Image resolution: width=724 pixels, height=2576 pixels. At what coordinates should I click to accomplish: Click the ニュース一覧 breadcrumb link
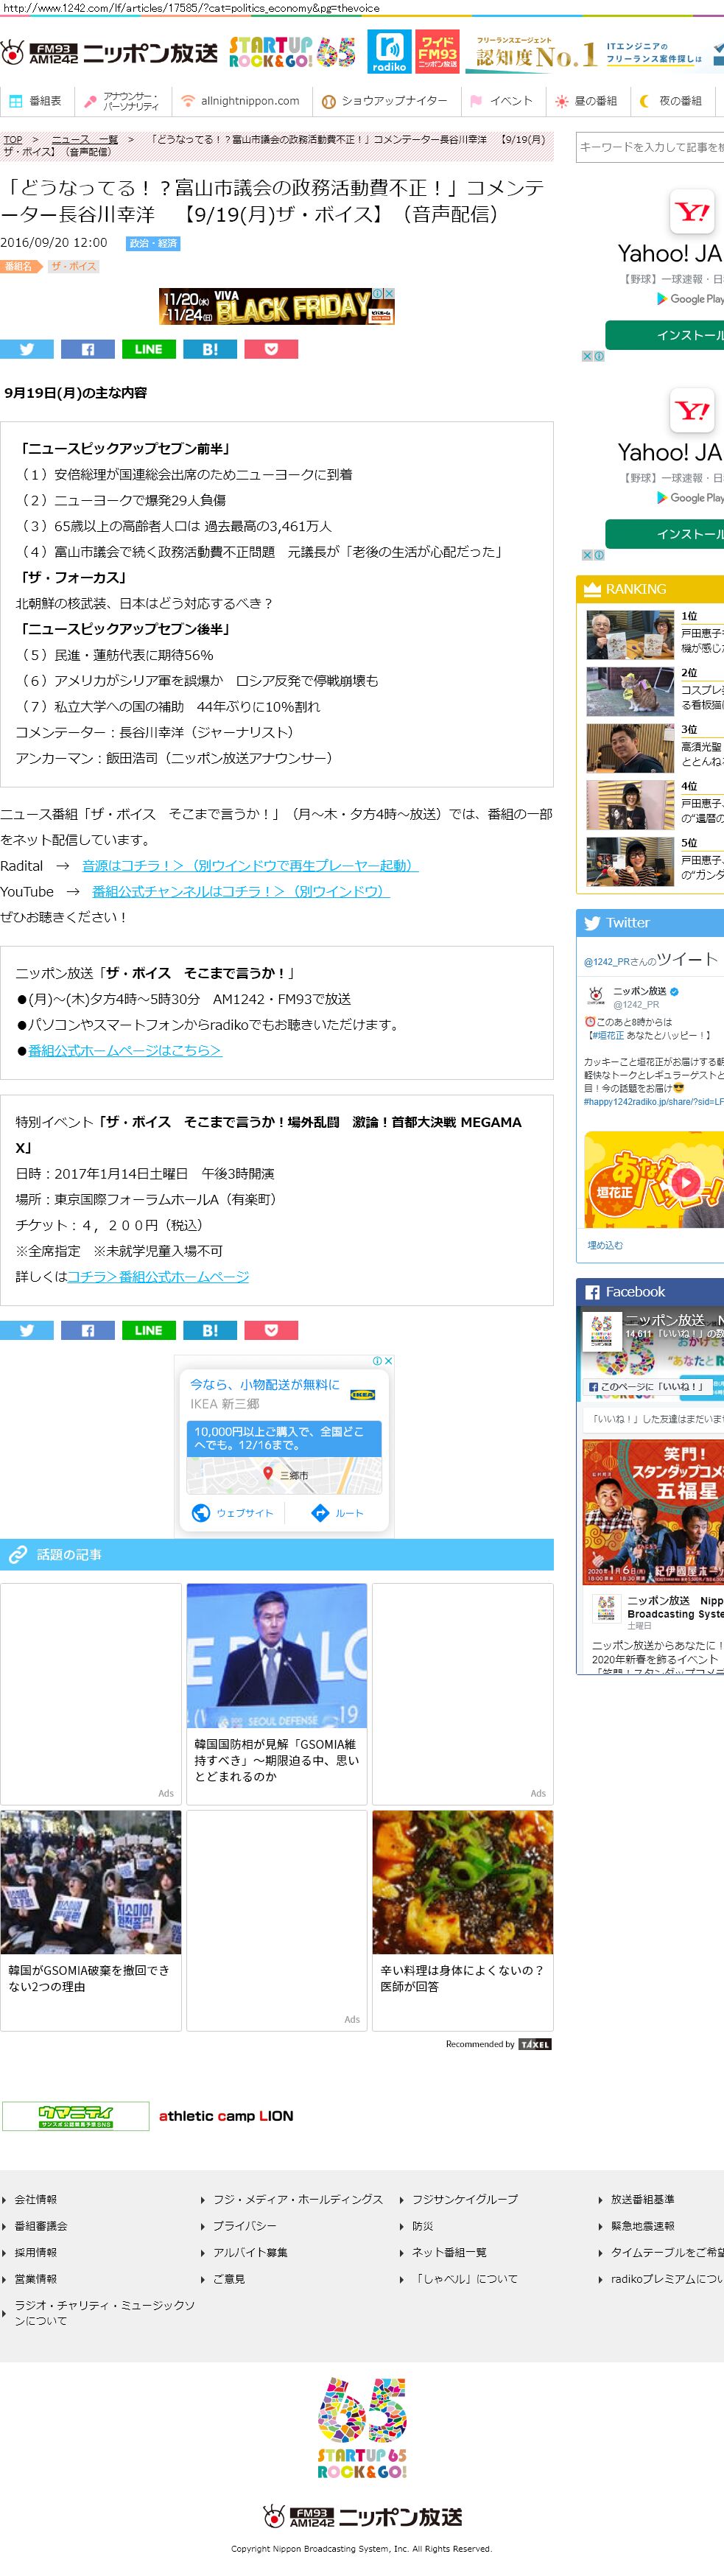pos(84,140)
